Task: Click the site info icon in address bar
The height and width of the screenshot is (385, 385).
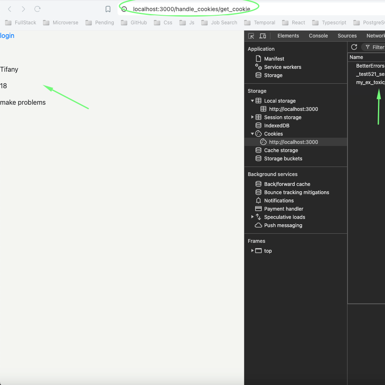Action: pyautogui.click(x=124, y=9)
